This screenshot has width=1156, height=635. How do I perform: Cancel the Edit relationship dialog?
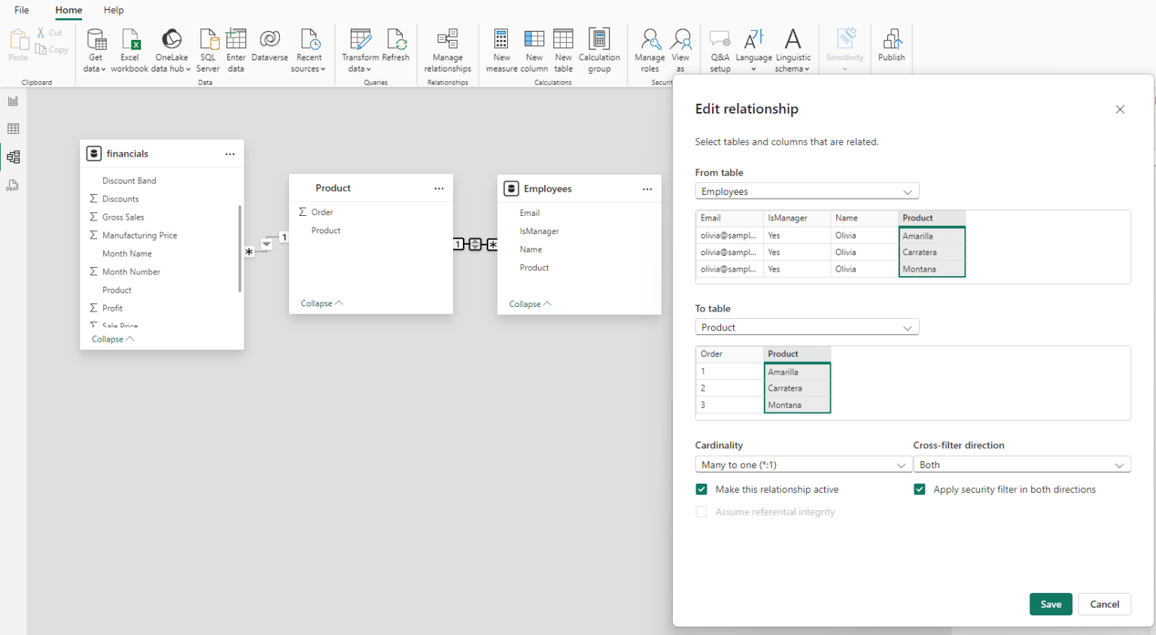click(x=1104, y=604)
